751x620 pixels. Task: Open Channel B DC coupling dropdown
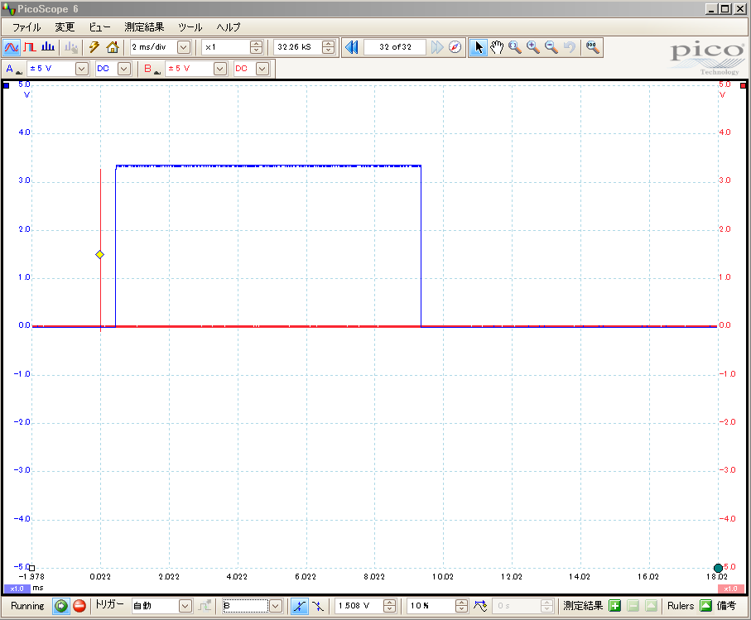tap(262, 69)
